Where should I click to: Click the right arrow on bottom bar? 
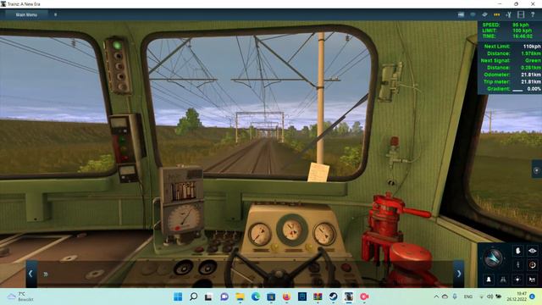pos(459,274)
